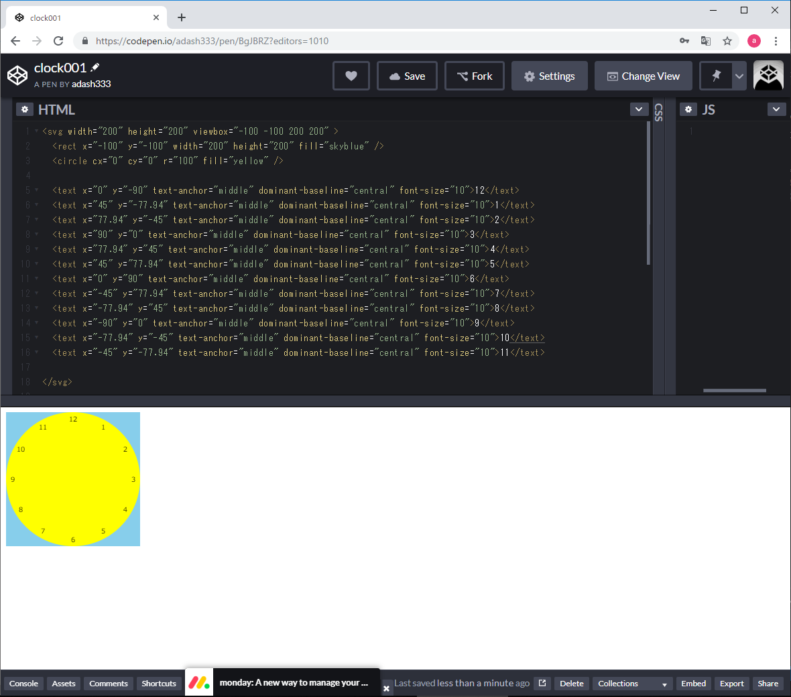Bookmark this page with the star icon
The image size is (791, 697).
[727, 41]
